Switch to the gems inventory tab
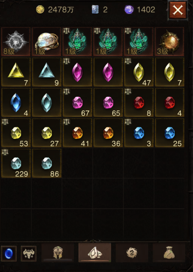The image size is (193, 272). (x=95, y=252)
